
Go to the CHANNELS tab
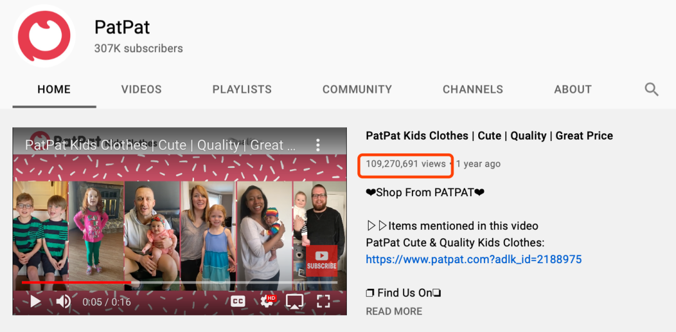click(x=473, y=90)
